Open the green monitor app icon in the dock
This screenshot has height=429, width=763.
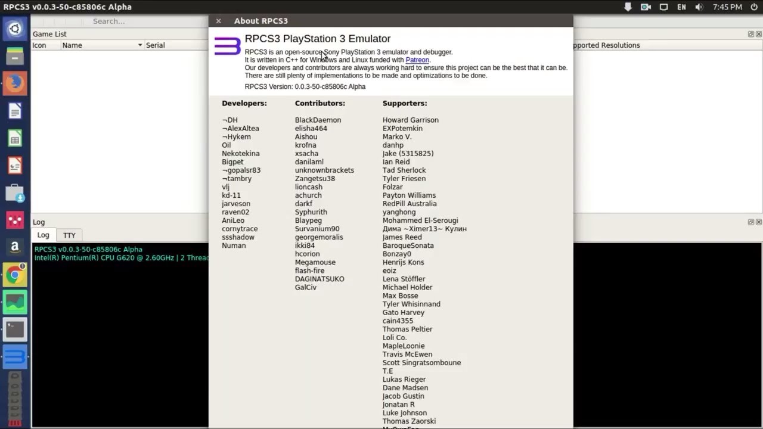coord(15,302)
